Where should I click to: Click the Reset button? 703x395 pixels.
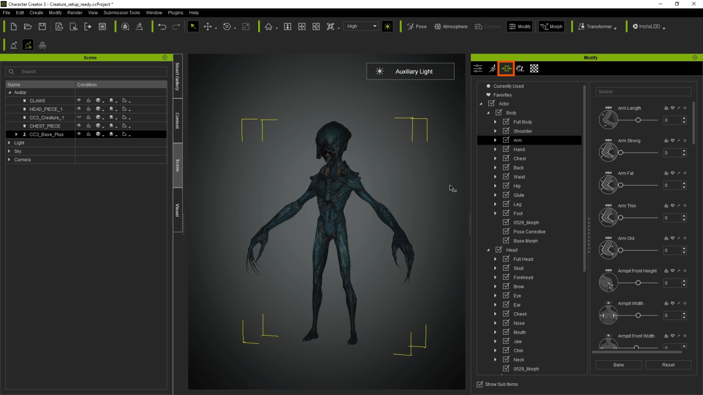(x=668, y=365)
